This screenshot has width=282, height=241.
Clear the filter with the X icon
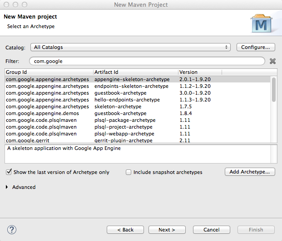click(x=272, y=61)
